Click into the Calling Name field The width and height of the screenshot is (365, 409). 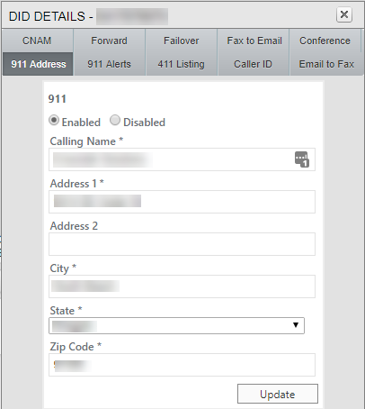point(182,159)
